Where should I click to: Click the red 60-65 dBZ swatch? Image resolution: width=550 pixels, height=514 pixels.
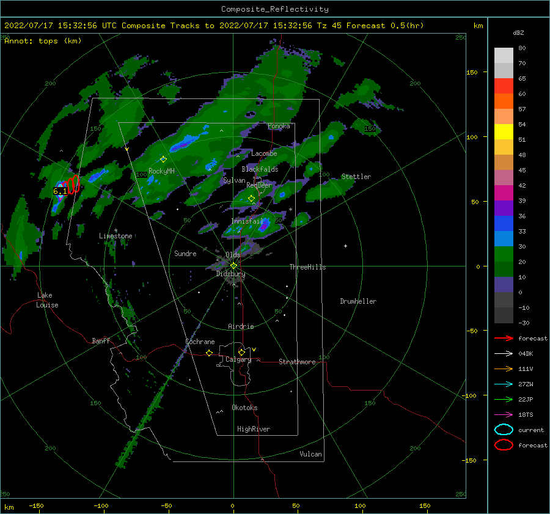504,86
